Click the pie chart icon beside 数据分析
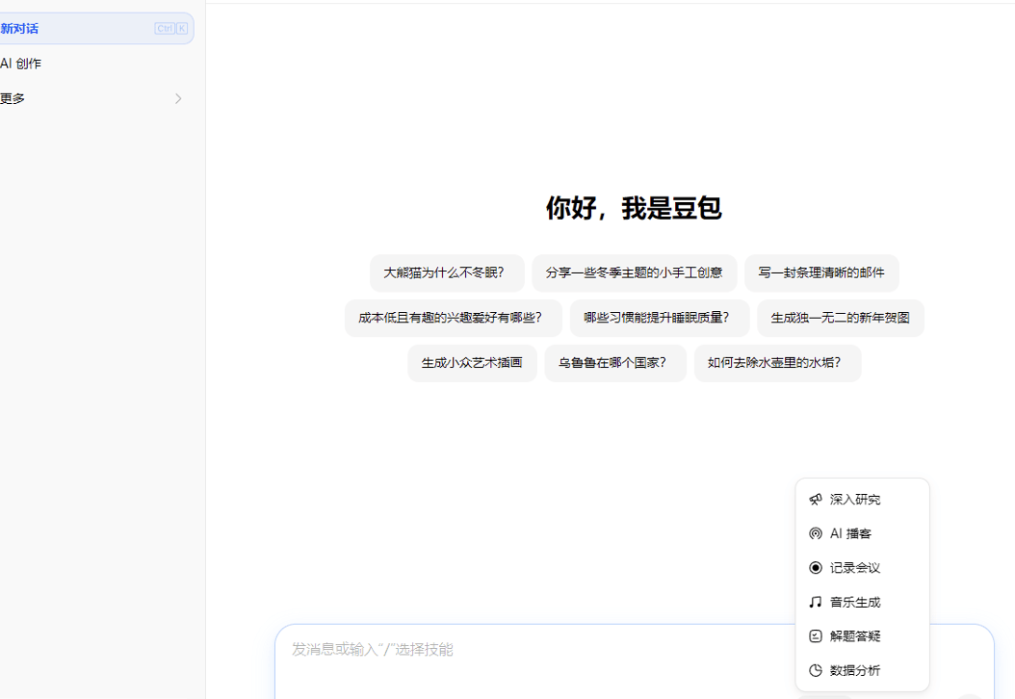 coord(816,670)
